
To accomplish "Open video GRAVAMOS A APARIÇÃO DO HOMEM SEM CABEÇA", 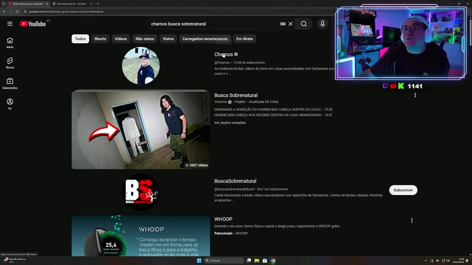I will 273,110.
